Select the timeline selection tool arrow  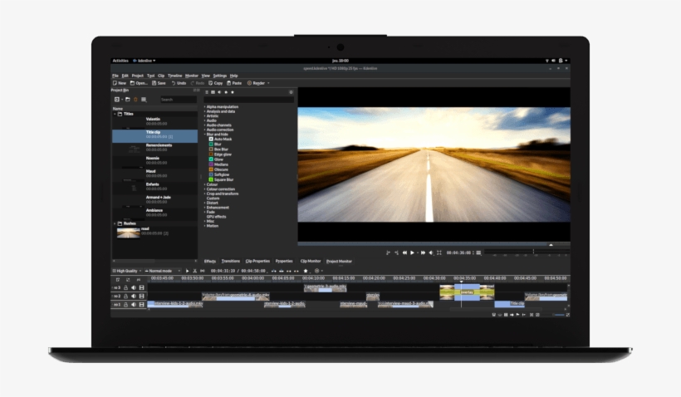tap(187, 271)
